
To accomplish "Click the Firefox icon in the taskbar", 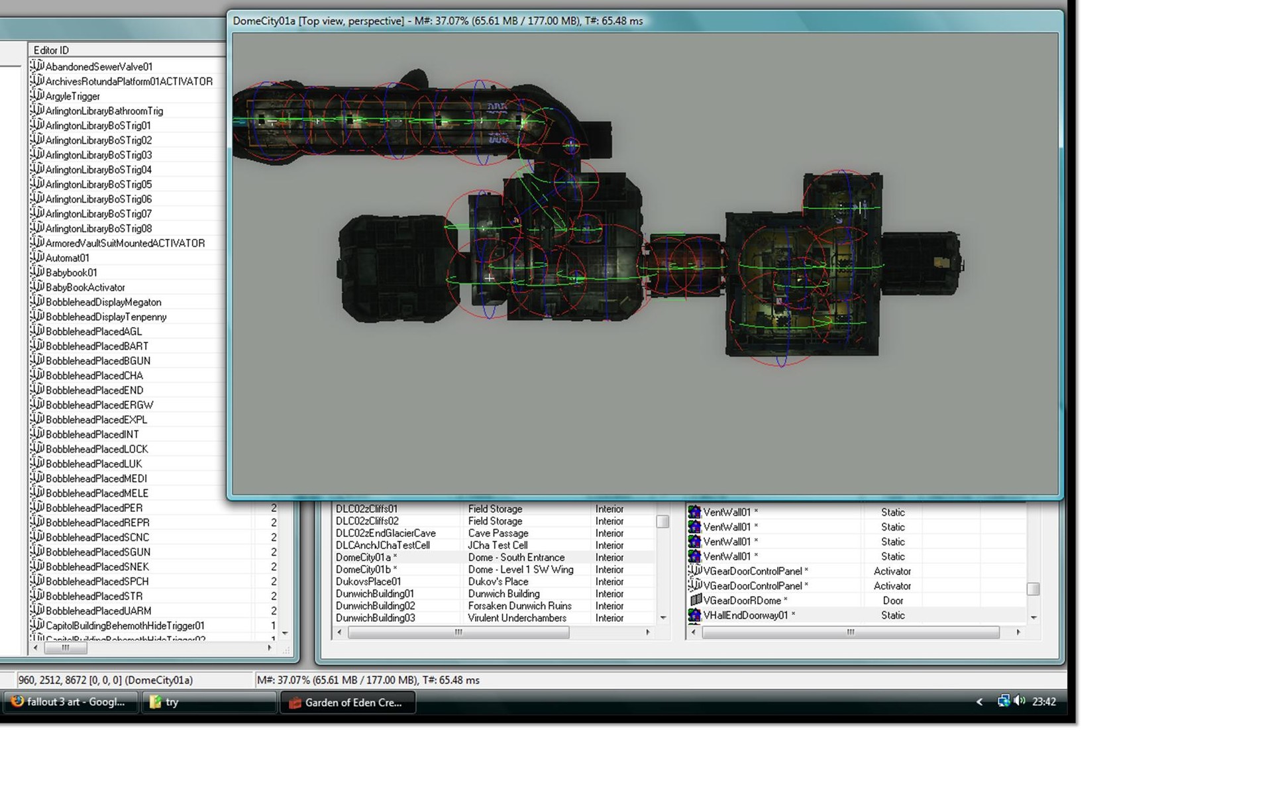I will coord(17,701).
